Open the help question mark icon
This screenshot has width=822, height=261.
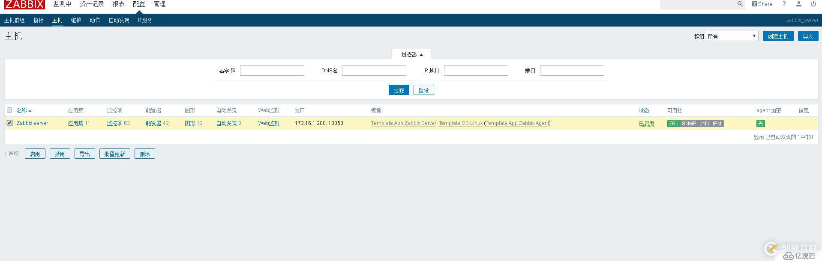(x=784, y=4)
